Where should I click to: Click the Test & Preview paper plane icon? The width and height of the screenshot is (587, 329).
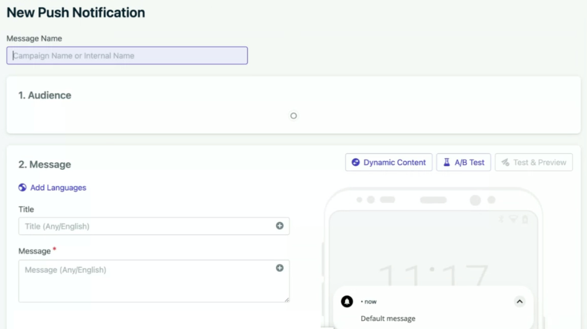coord(506,162)
